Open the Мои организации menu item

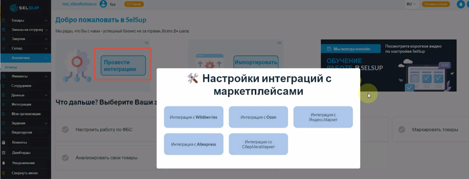[26, 114]
